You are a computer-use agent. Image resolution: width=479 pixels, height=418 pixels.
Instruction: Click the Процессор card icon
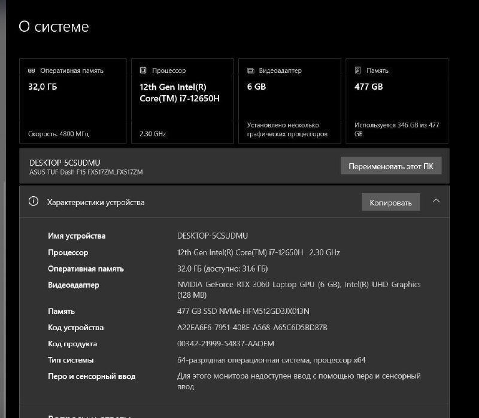[142, 70]
